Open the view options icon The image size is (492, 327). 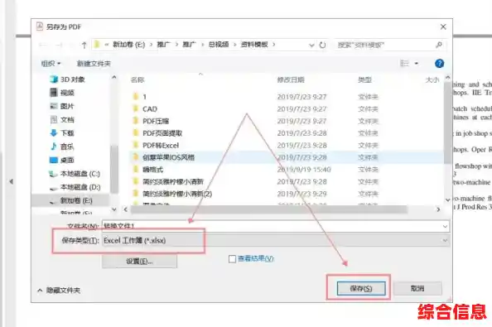pyautogui.click(x=405, y=64)
